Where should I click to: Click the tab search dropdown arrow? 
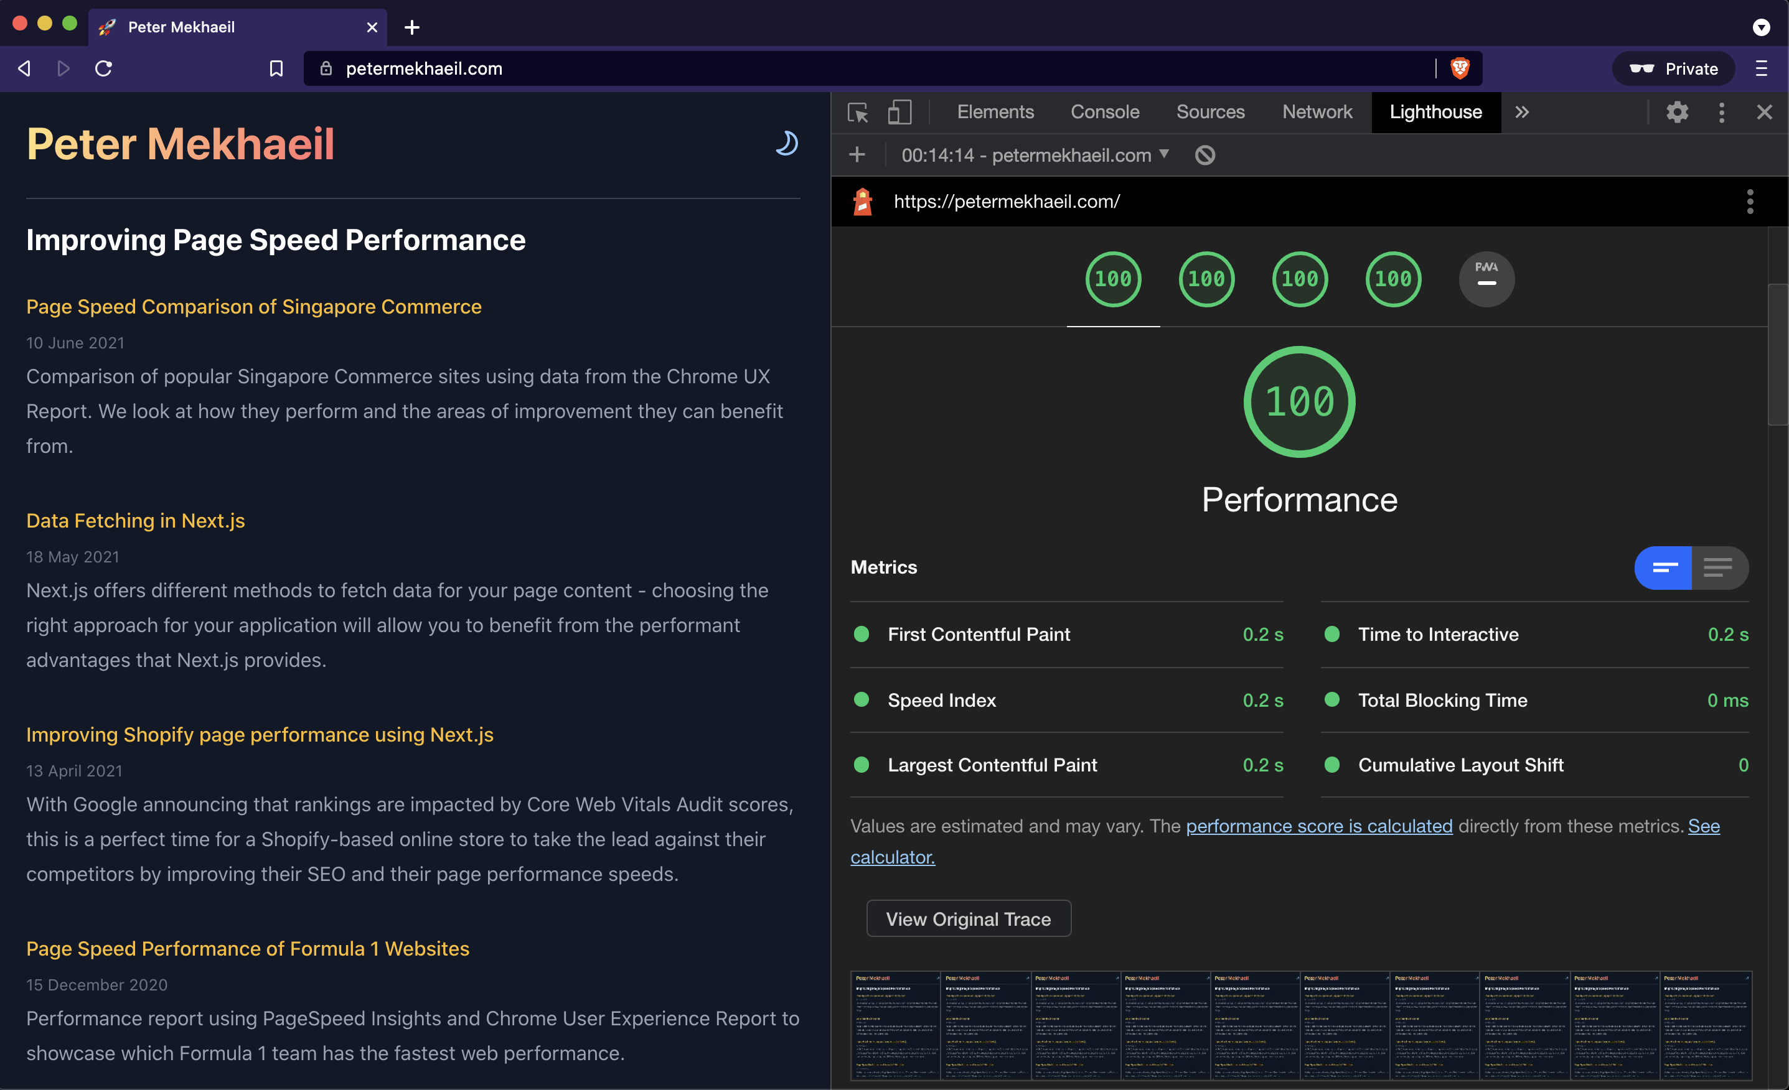pos(1761,27)
